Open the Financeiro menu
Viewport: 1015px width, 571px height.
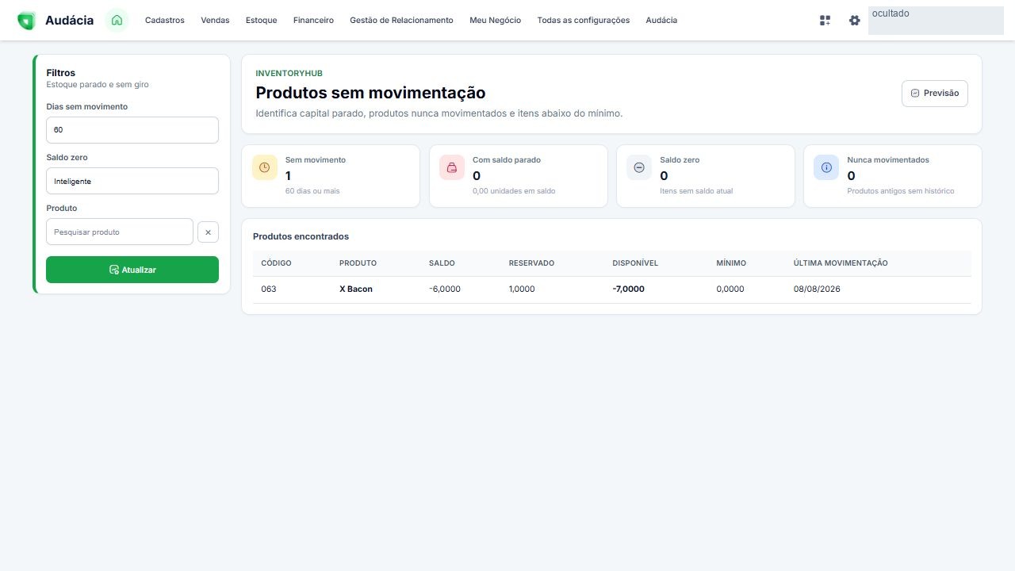pos(313,21)
